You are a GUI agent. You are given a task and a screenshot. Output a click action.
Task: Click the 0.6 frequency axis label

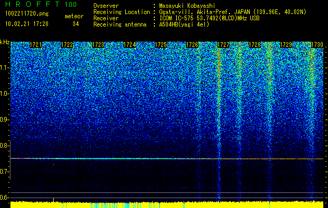(x=5, y=198)
